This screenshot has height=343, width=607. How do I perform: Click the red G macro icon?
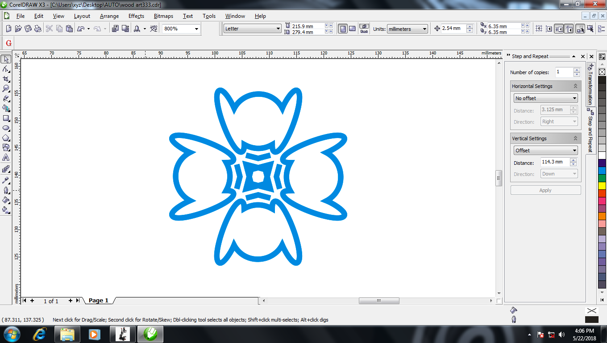click(x=8, y=43)
